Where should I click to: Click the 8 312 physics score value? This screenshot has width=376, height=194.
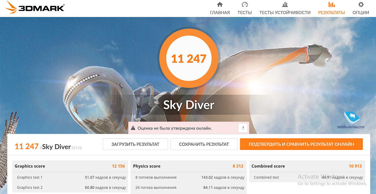coord(238,166)
